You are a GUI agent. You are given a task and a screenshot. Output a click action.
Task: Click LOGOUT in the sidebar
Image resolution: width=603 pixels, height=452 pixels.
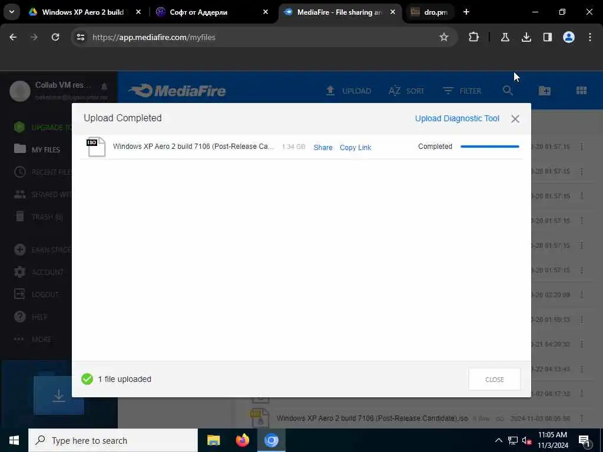pos(37,294)
